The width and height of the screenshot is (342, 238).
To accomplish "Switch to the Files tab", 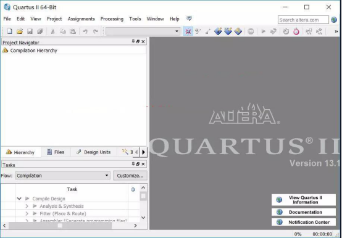I will point(56,152).
